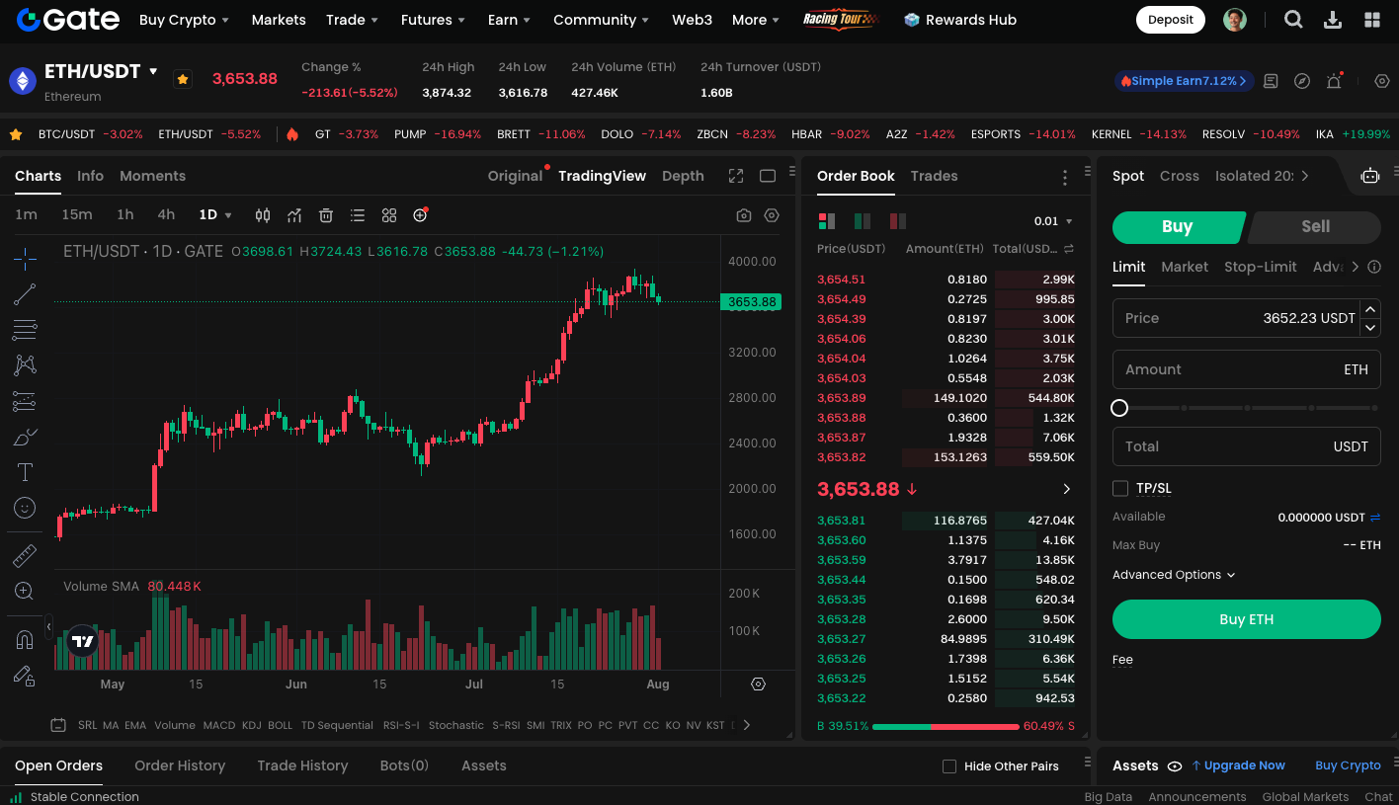Show more order types with arrow after Adva

(x=1355, y=267)
